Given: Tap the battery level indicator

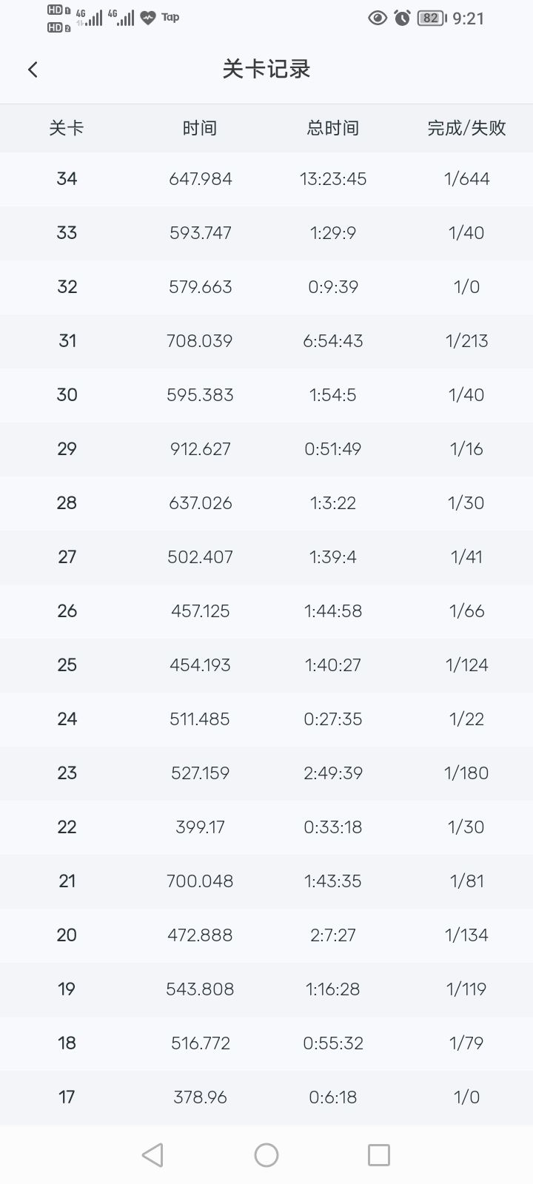Looking at the screenshot, I should (x=432, y=18).
